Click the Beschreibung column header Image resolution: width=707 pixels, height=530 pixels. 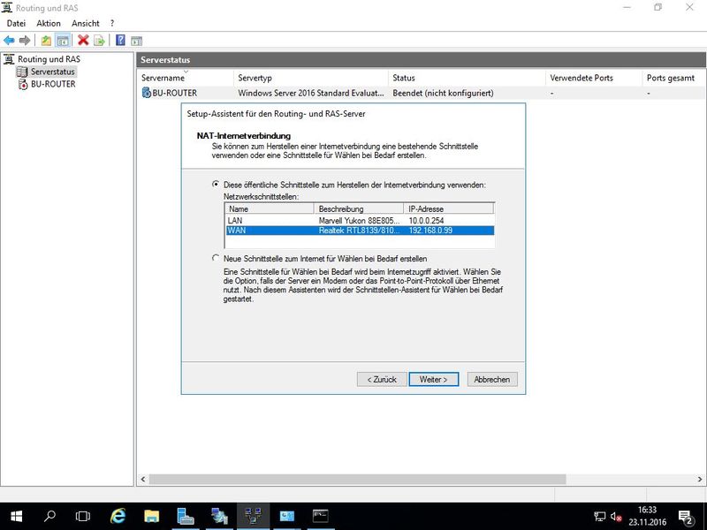click(x=359, y=208)
